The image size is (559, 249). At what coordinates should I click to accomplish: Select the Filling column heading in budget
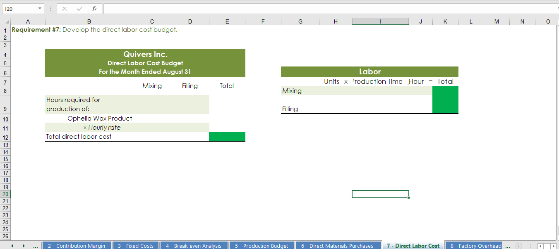(190, 86)
